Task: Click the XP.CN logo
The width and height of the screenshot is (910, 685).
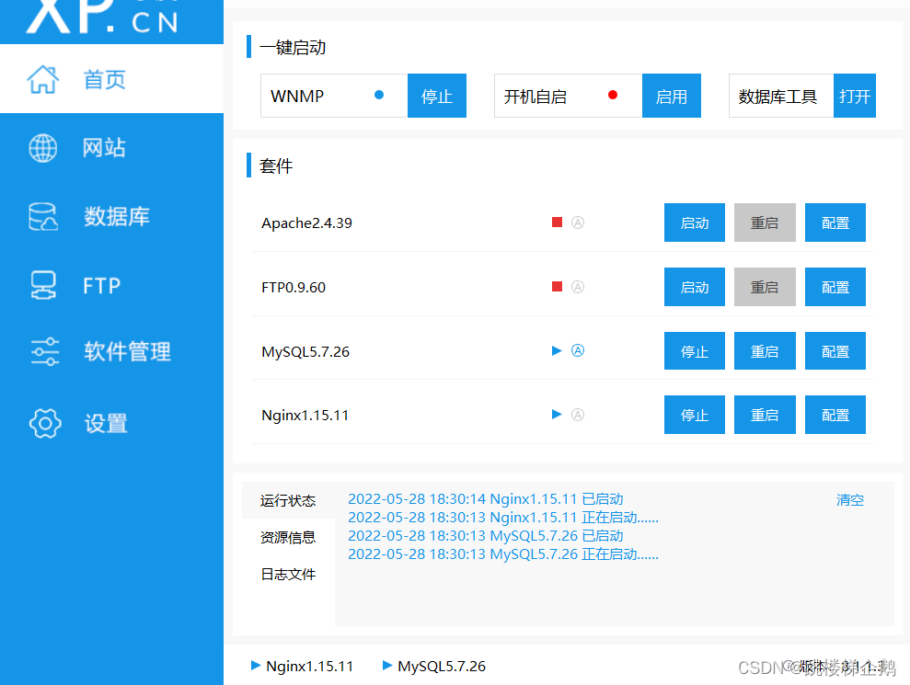Action: [x=102, y=17]
